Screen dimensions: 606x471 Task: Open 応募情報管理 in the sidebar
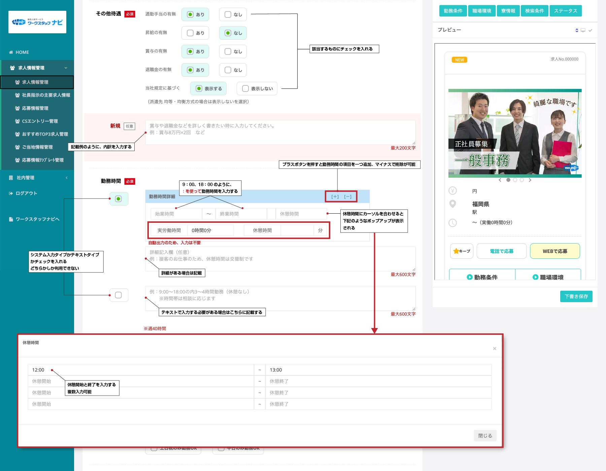pos(35,108)
